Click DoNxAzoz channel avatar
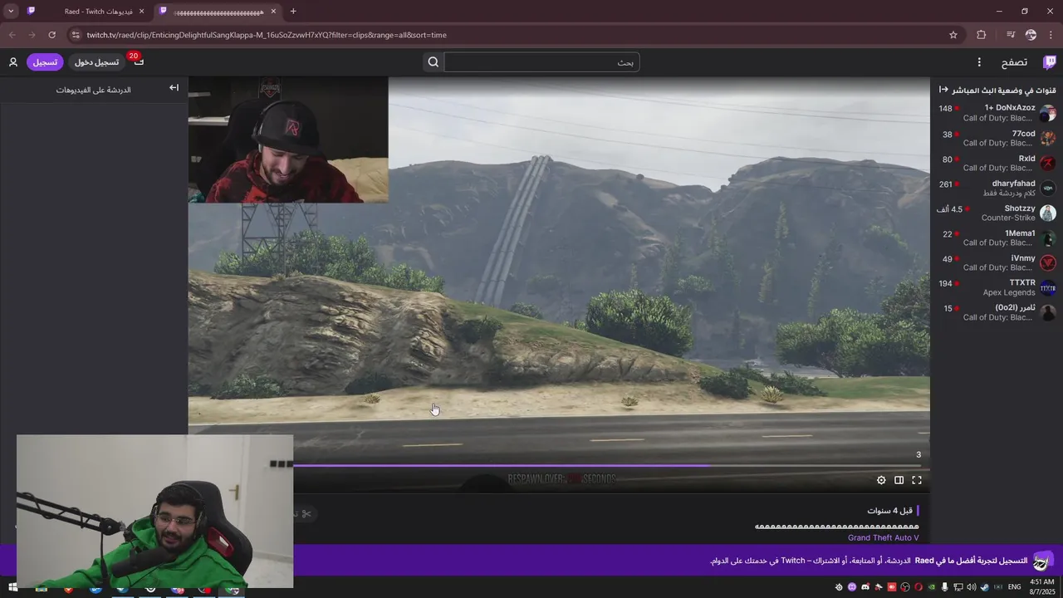1063x598 pixels. [x=1048, y=113]
